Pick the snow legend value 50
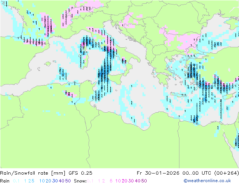 [x=144, y=181]
